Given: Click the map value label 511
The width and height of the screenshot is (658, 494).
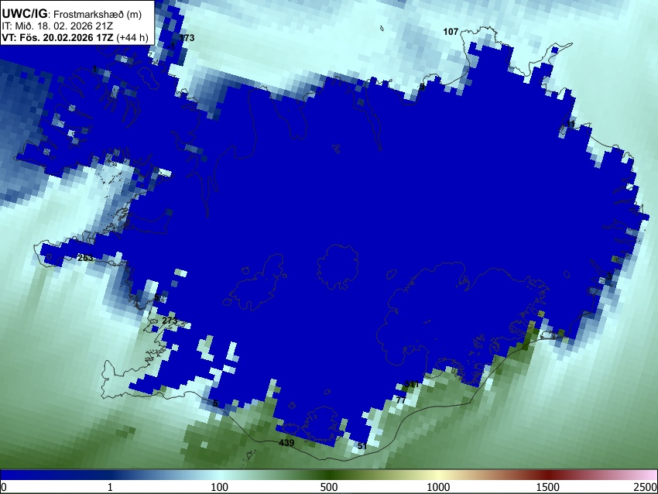Looking at the screenshot, I should [411, 384].
